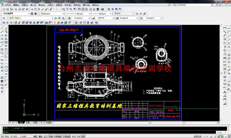Click the horizontal scrollbar thumb below drawing
The height and width of the screenshot is (138, 231).
click(x=184, y=122)
